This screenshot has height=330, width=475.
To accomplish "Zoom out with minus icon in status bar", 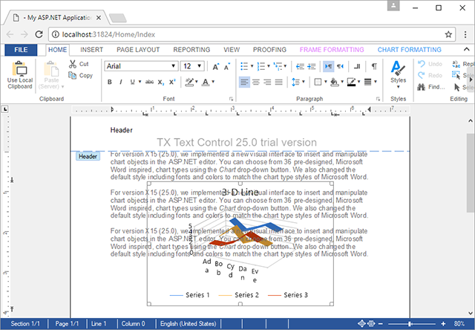I will click(x=381, y=323).
